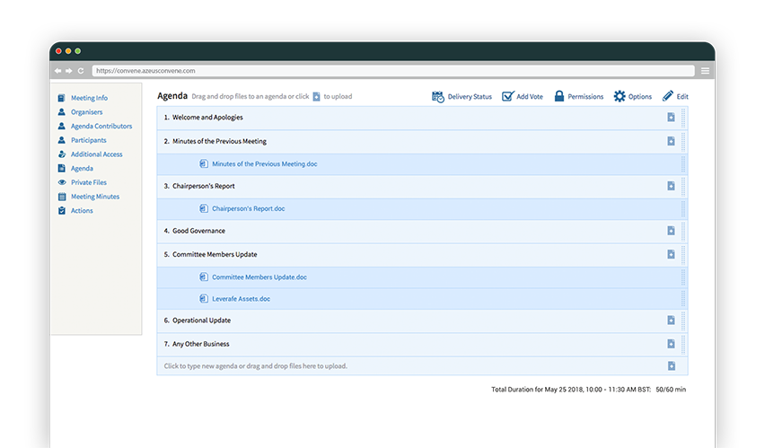The width and height of the screenshot is (765, 448).
Task: Click the Agenda document icon in sidebar
Action: [61, 169]
